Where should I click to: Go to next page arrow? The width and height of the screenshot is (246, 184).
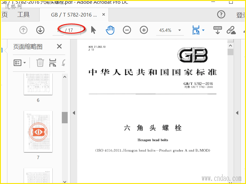40,30
